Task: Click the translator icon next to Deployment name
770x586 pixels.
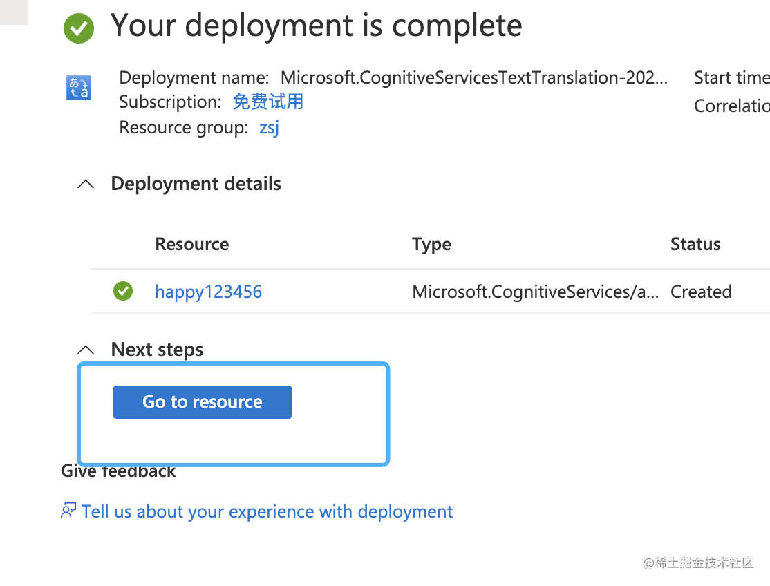Action: click(x=78, y=88)
